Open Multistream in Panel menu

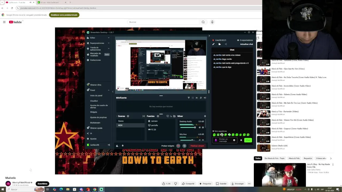[95, 123]
